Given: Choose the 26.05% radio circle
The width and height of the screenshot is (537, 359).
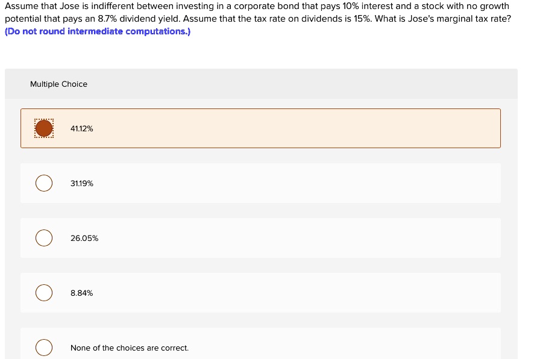Looking at the screenshot, I should point(44,238).
